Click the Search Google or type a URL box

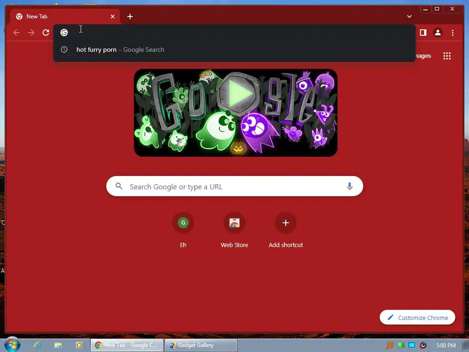[234, 186]
